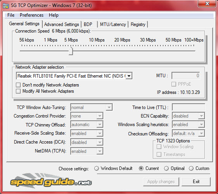This screenshot has width=218, height=194.
Task: Check Don't modify Network Adapters
Action: pyautogui.click(x=18, y=85)
